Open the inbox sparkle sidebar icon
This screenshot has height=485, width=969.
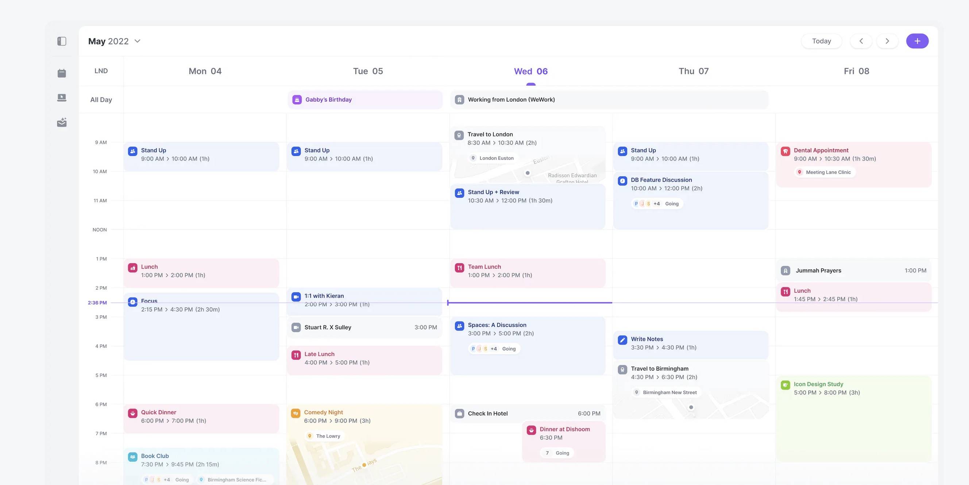62,122
